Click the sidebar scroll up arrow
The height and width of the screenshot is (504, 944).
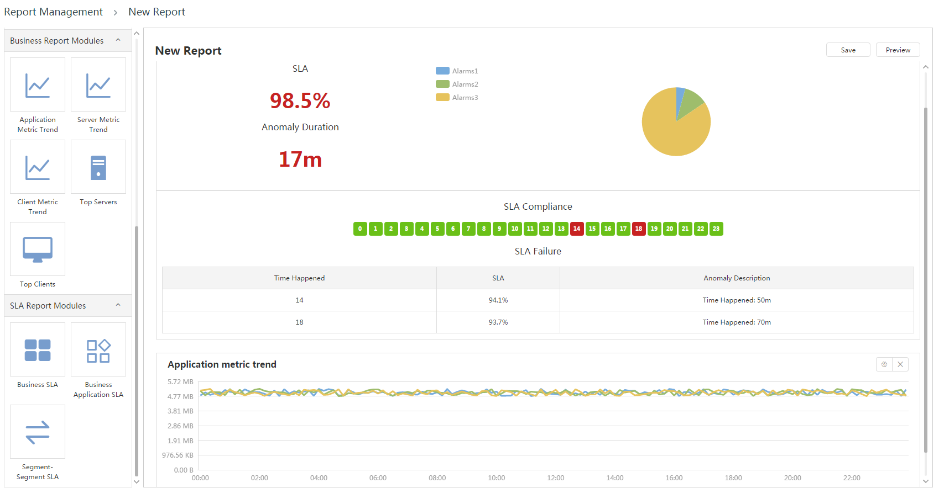[137, 33]
